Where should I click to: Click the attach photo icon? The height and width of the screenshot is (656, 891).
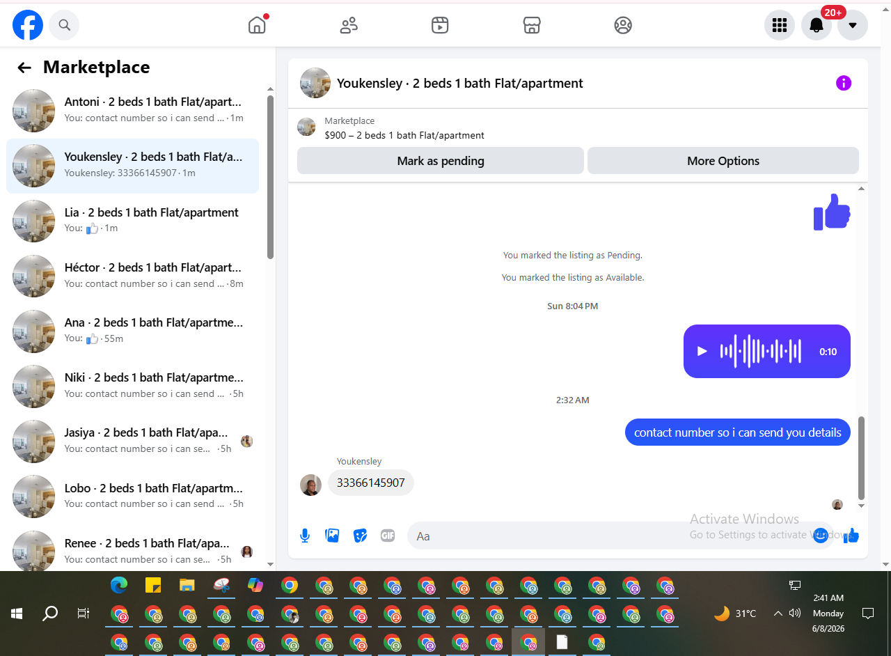pos(333,536)
